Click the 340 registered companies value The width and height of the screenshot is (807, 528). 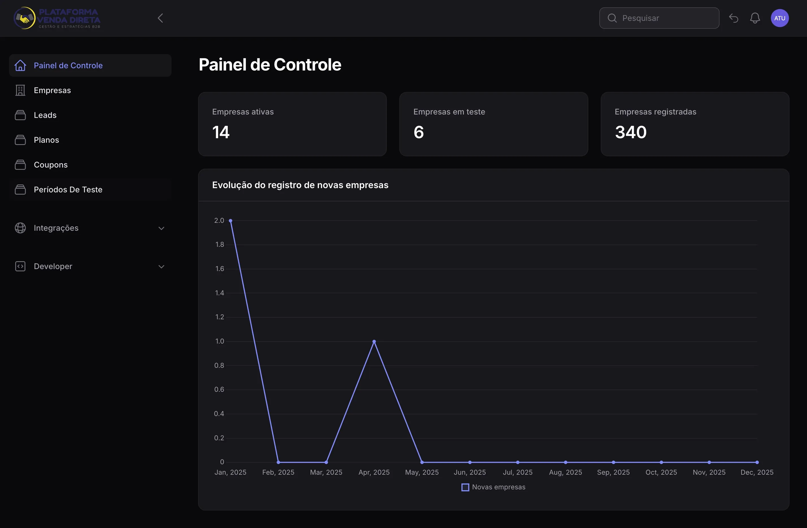coord(631,132)
